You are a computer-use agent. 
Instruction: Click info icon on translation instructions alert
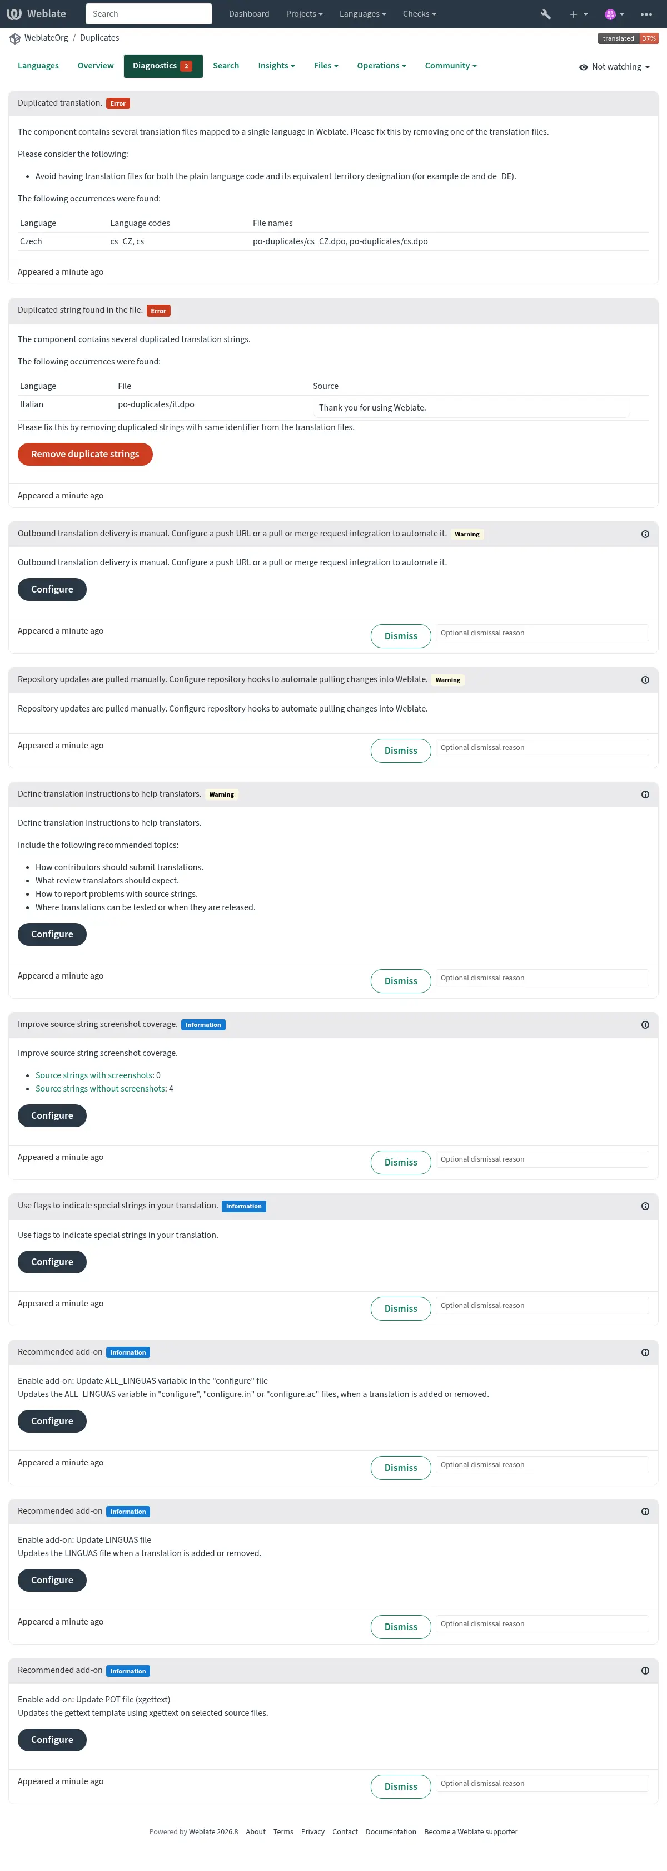click(645, 794)
